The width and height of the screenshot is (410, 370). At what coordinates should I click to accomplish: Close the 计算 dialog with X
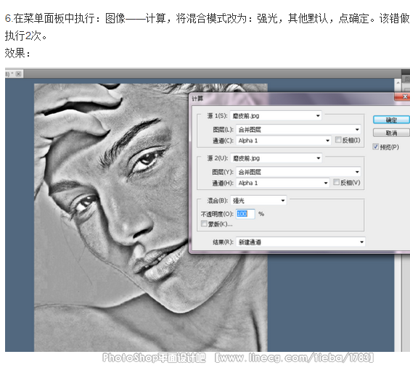[x=403, y=96]
